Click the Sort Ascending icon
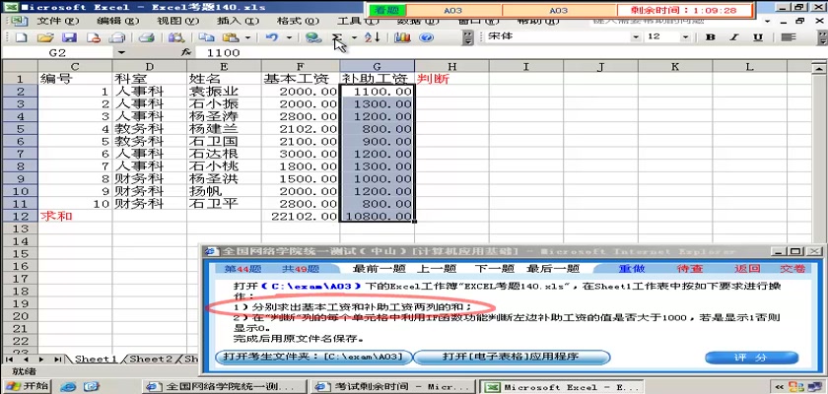The height and width of the screenshot is (394, 828). point(373,37)
